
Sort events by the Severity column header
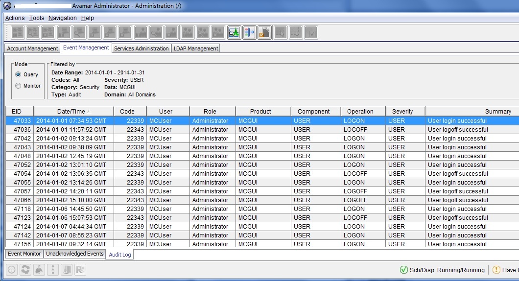pos(402,111)
